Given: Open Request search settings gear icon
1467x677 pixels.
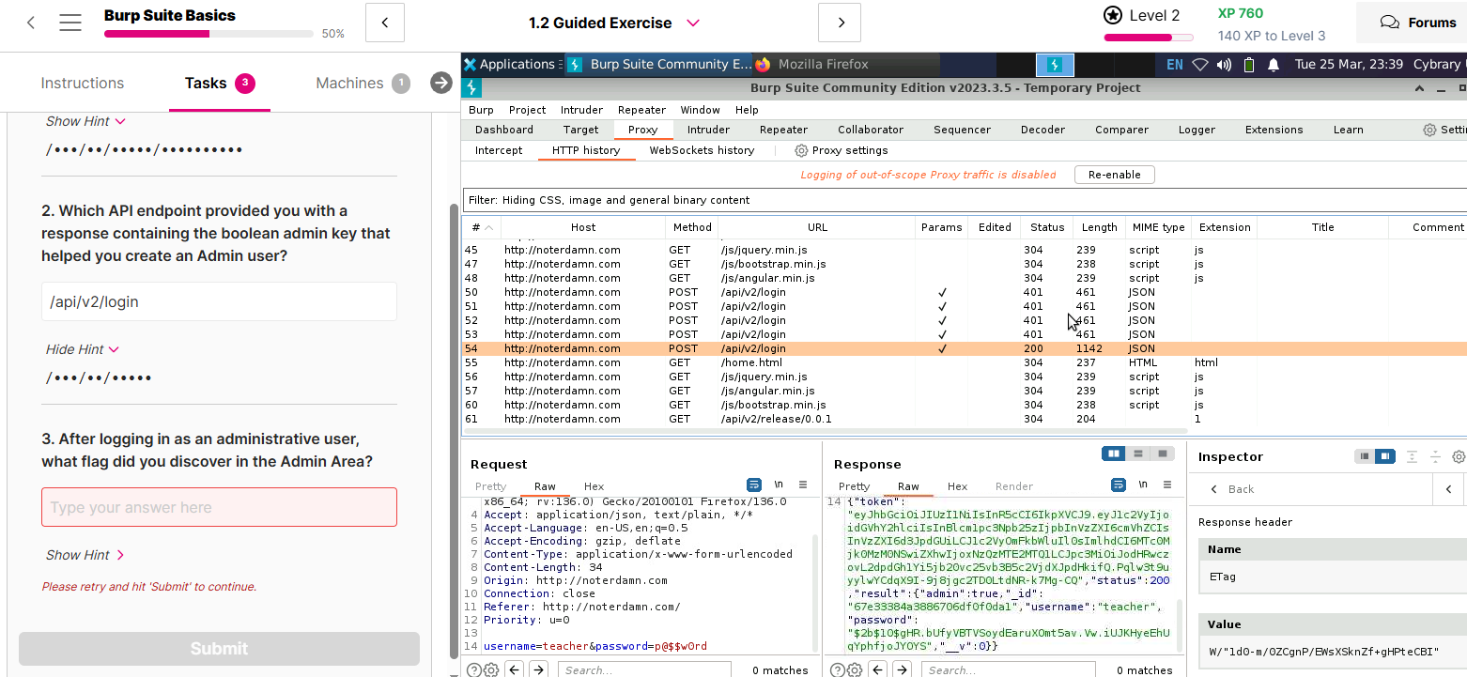Looking at the screenshot, I should tap(490, 669).
